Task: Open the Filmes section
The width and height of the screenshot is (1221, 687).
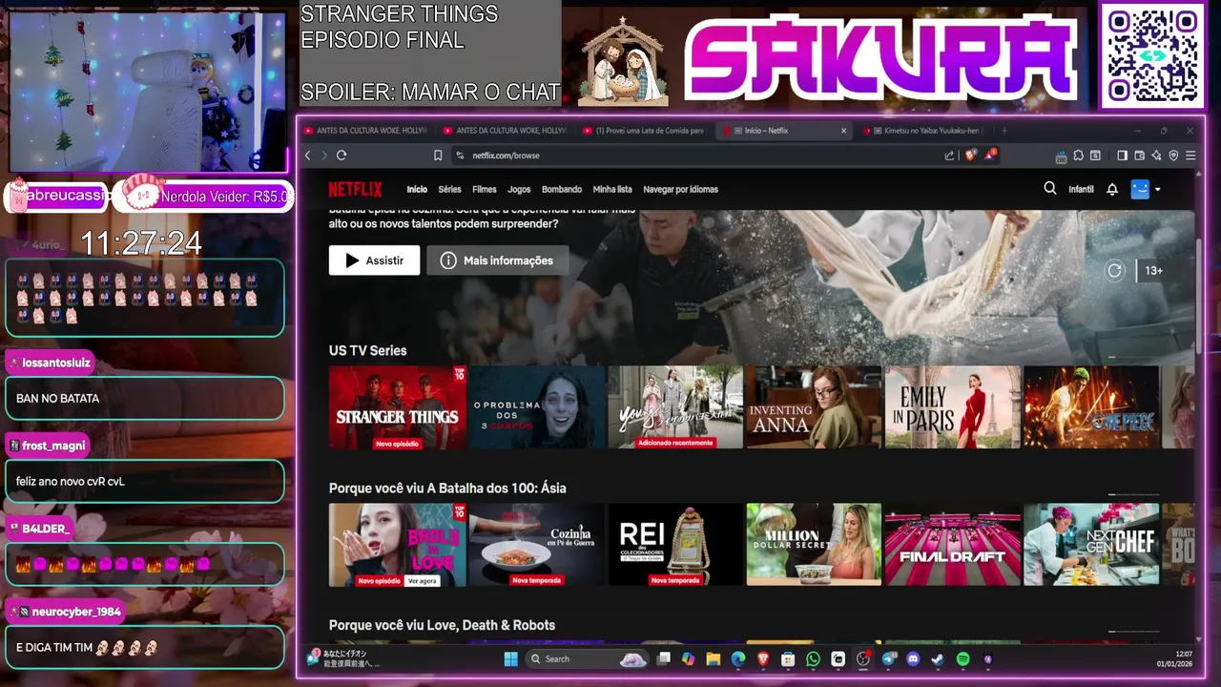Action: [x=485, y=189]
